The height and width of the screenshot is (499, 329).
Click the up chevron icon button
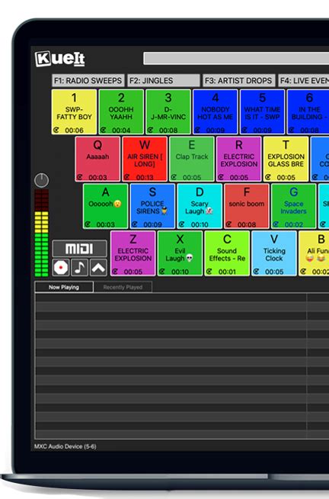pyautogui.click(x=98, y=267)
